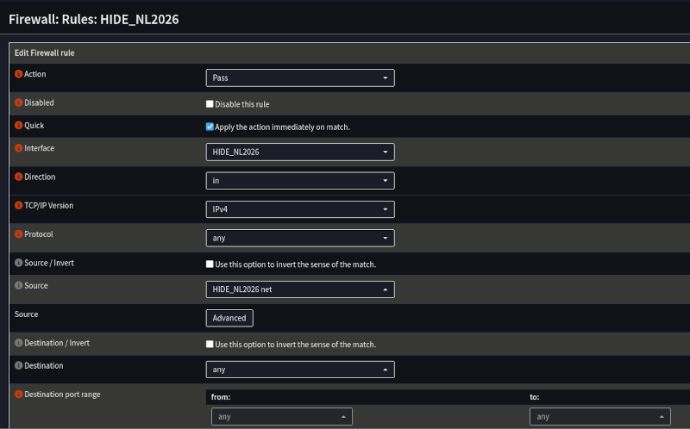Click the info icon beside Direction
690x429 pixels.
click(x=19, y=177)
